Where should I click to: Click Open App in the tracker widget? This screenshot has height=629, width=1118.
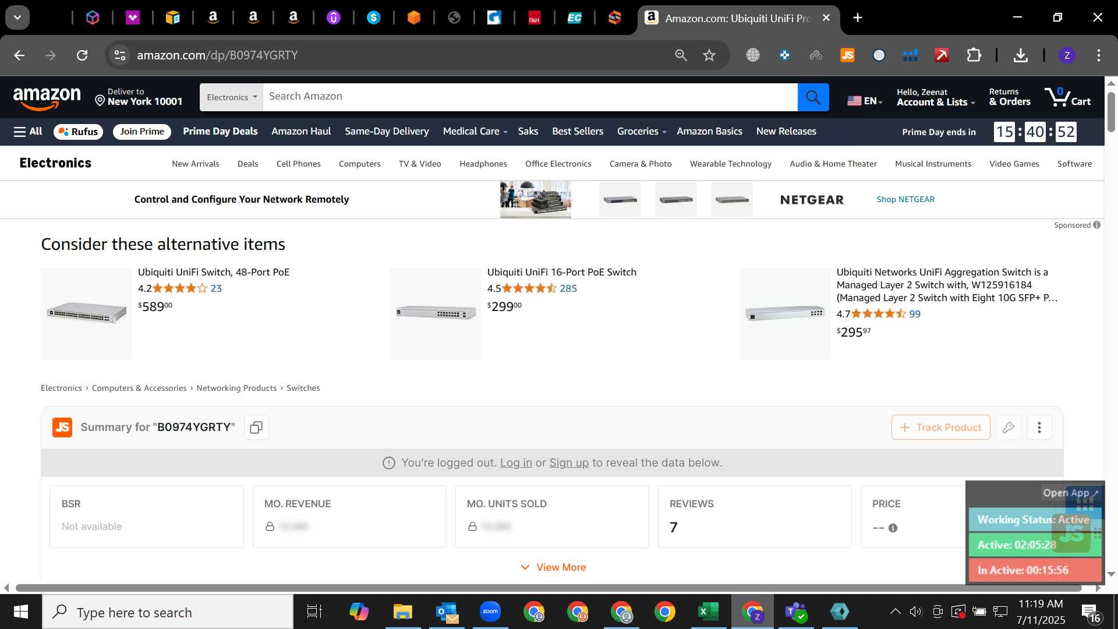click(1070, 493)
